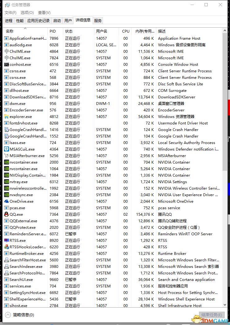Click the nvtray.exe NVIDIA icon
This screenshot has height=325, width=230.
coord(7,182)
